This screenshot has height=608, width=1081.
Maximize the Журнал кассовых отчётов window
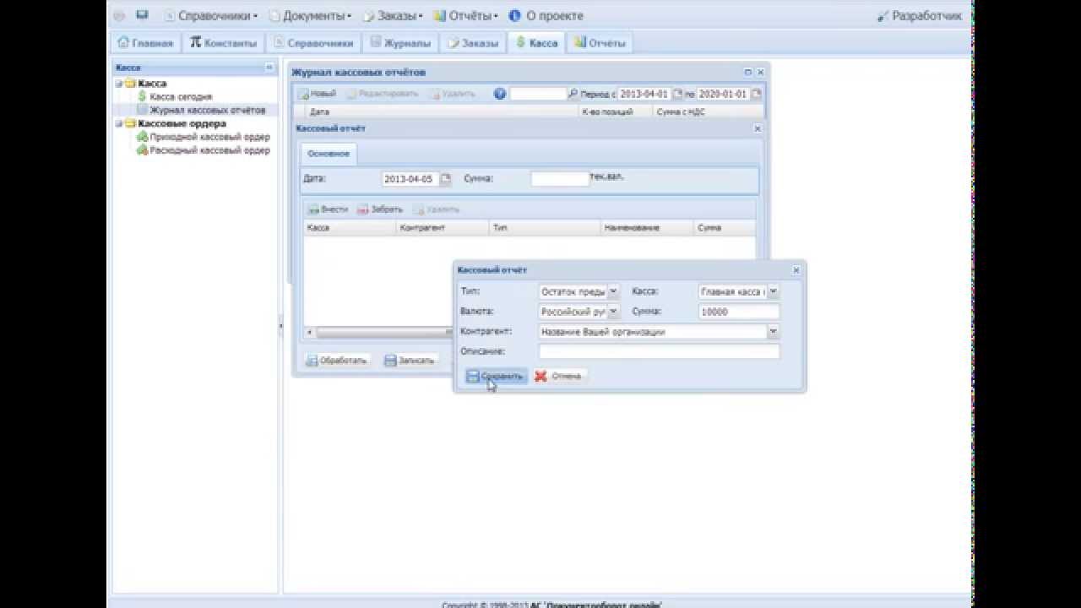tap(748, 73)
